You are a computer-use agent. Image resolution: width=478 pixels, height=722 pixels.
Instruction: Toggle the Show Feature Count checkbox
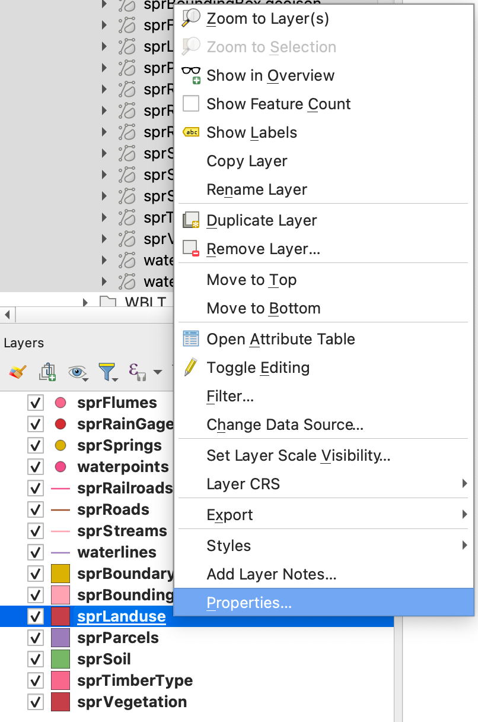click(191, 104)
